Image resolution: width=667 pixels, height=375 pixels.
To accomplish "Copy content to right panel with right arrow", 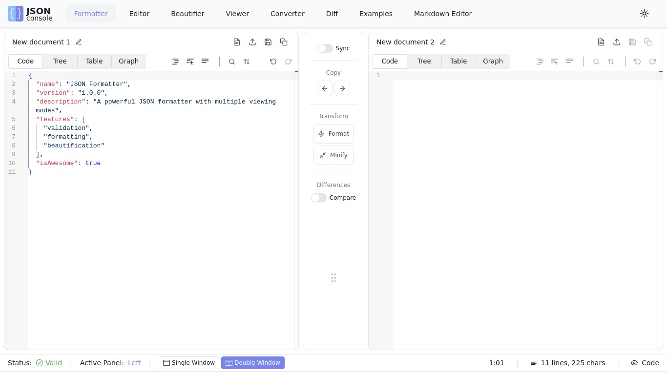I will click(x=342, y=88).
